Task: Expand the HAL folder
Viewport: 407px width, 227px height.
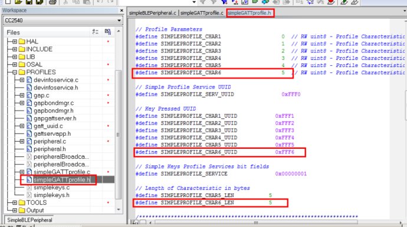Action: 15,41
